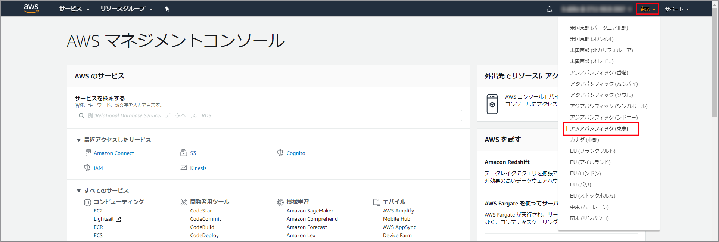Open the S3 service link

point(193,153)
